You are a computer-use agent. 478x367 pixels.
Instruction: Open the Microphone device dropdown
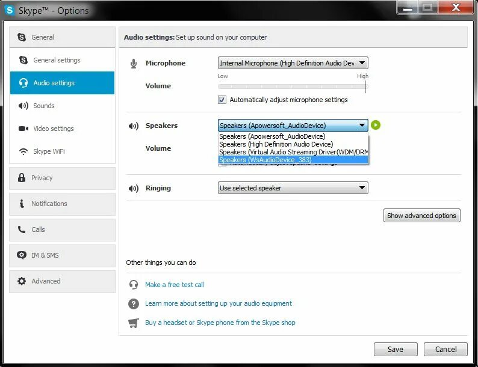[x=293, y=63]
